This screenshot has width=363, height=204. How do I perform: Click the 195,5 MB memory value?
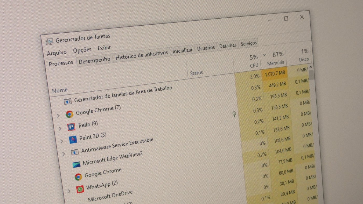click(278, 96)
